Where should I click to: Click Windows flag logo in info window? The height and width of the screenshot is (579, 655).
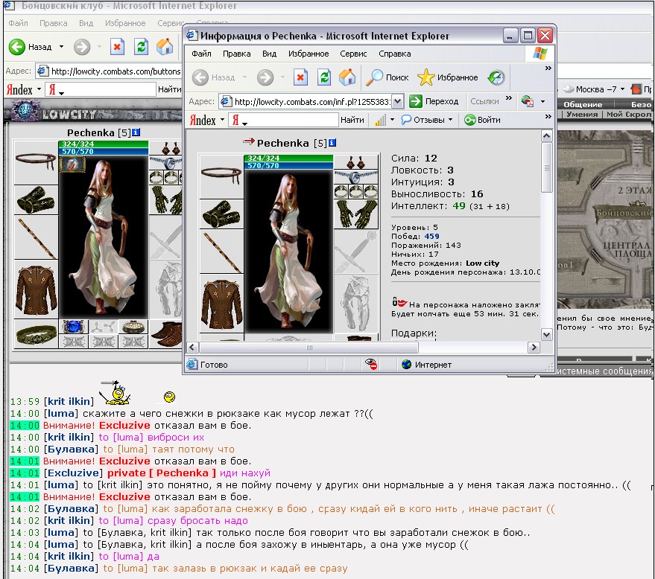tap(540, 54)
